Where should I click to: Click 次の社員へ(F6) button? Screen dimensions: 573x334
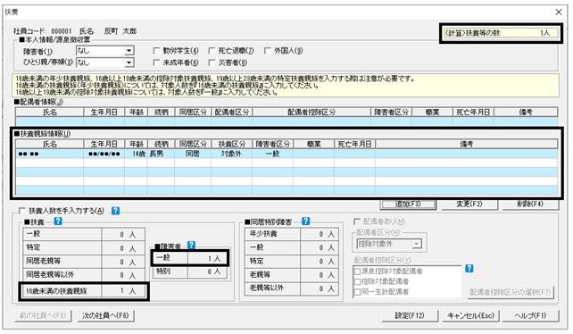click(x=105, y=316)
